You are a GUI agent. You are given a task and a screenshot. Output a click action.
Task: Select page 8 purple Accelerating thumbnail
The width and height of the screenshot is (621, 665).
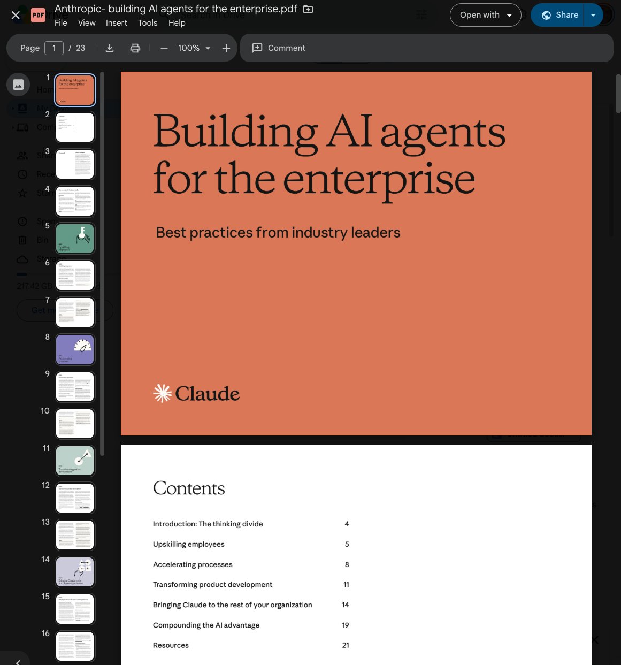pos(75,349)
